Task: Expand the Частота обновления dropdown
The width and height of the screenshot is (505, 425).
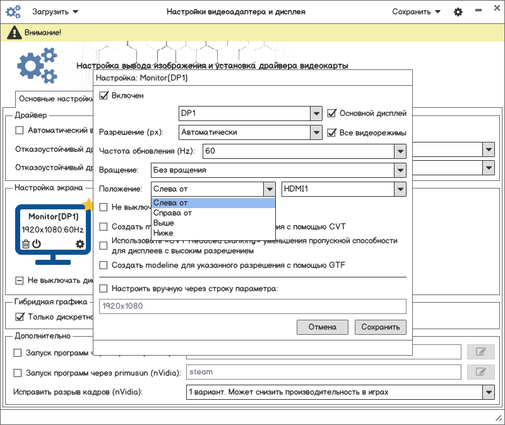Action: (x=400, y=151)
